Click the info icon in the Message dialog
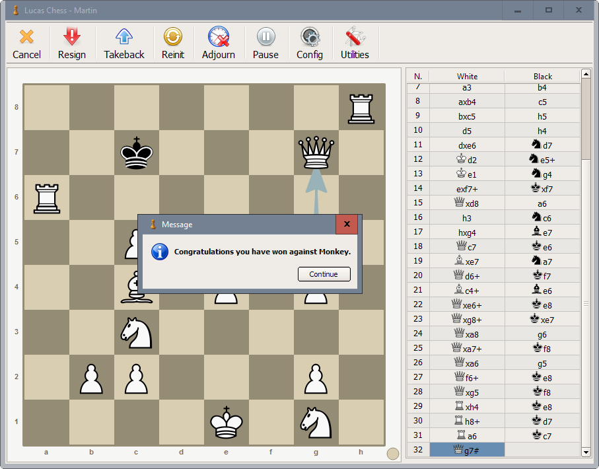This screenshot has width=599, height=469. coord(160,252)
